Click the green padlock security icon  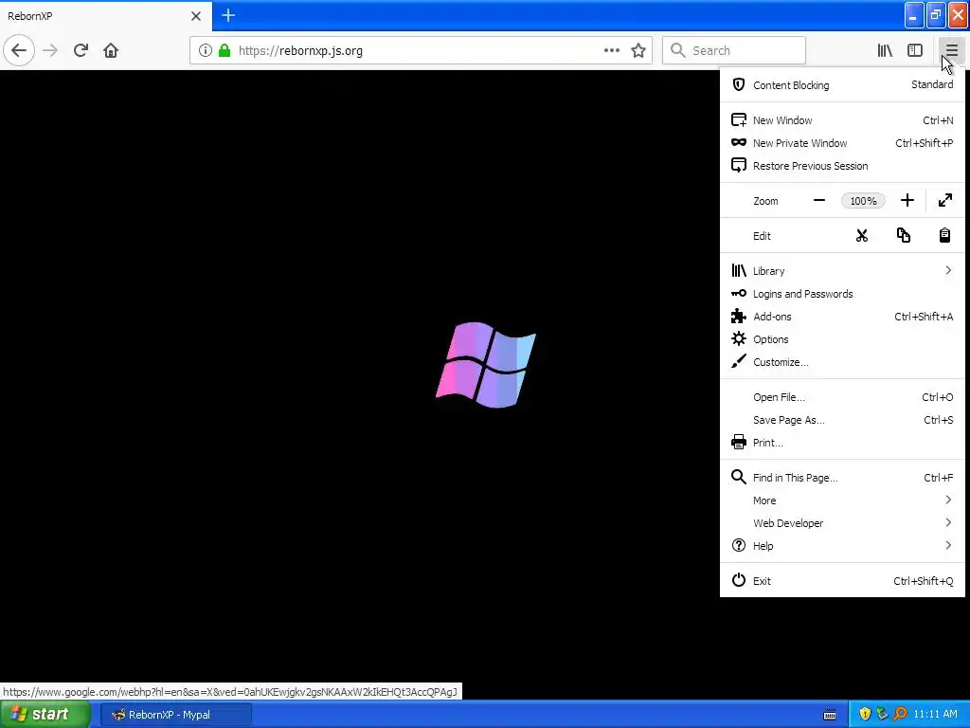225,51
